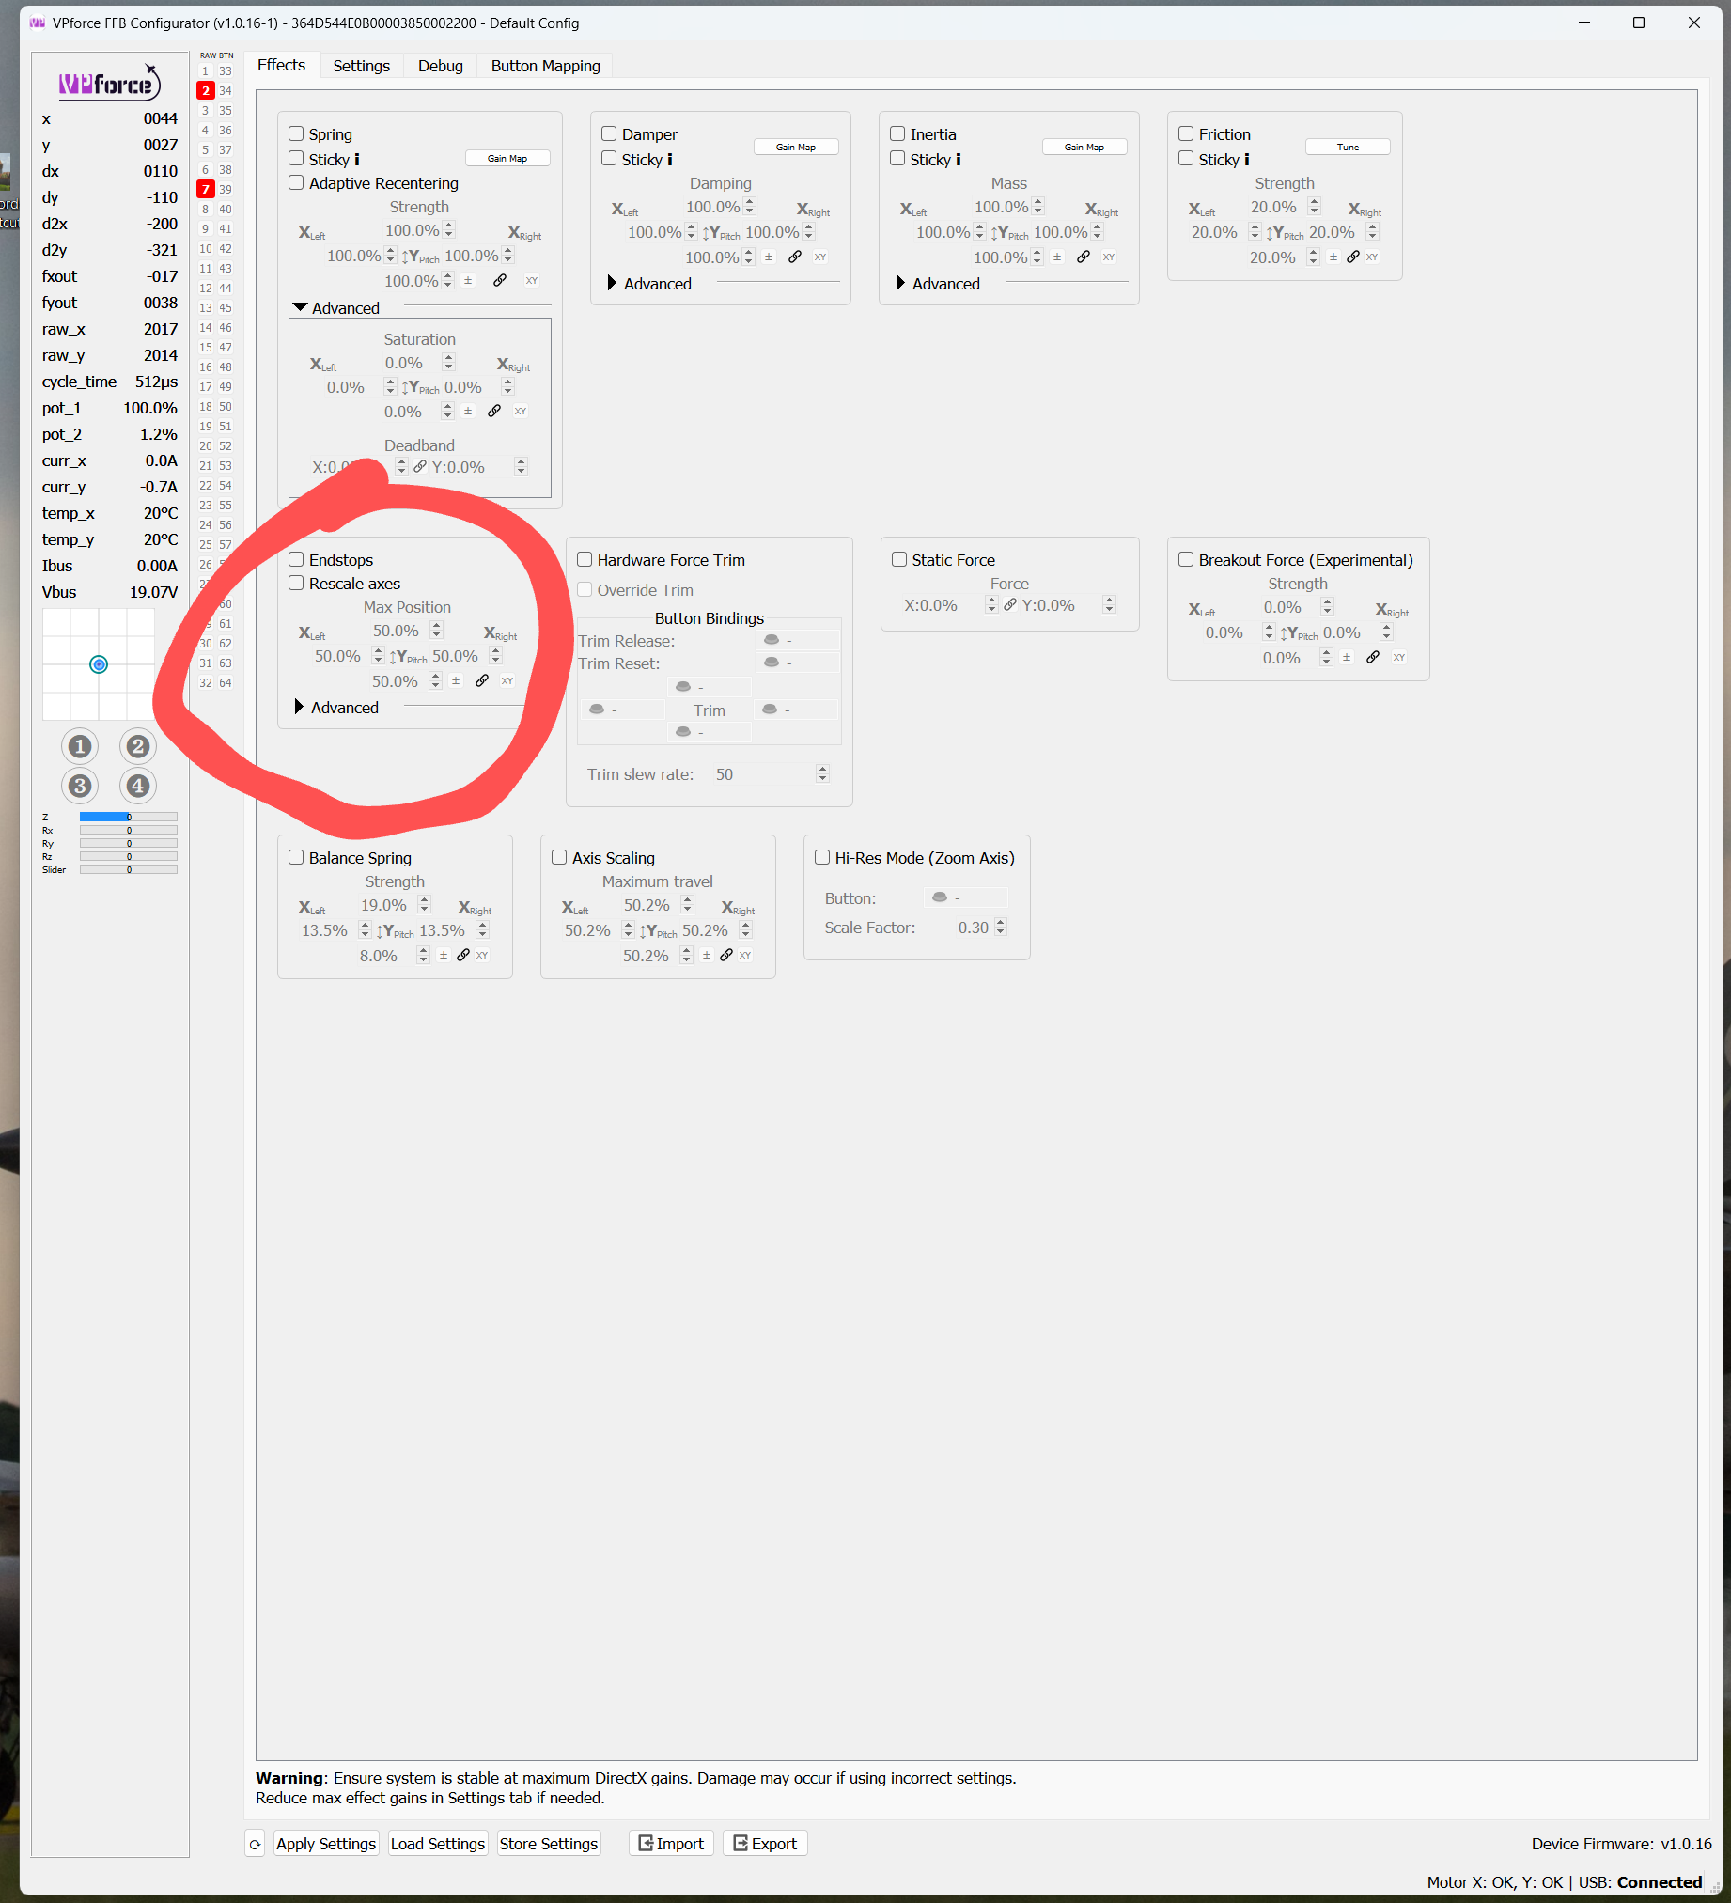Increase the Hi-Res Mode Scale Factor
This screenshot has height=1903, width=1731.
(1000, 922)
